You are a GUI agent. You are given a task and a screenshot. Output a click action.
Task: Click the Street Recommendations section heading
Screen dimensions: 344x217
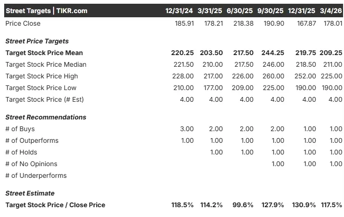[x=46, y=117]
